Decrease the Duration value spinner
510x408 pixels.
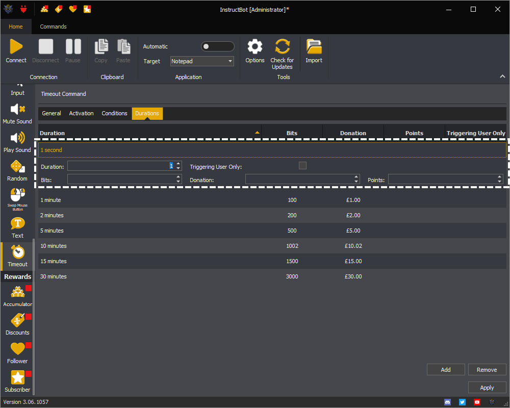(178, 168)
